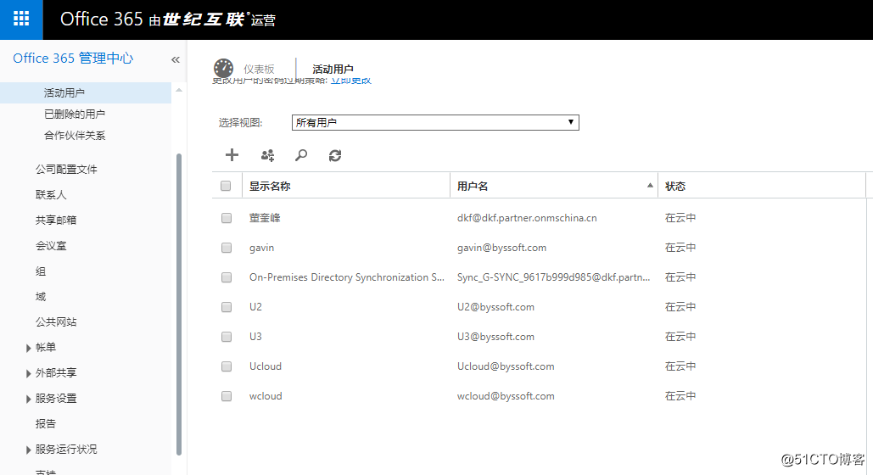Viewport: 873px width, 475px height.
Task: Expand the 服务运行状况 section
Action: [28, 450]
